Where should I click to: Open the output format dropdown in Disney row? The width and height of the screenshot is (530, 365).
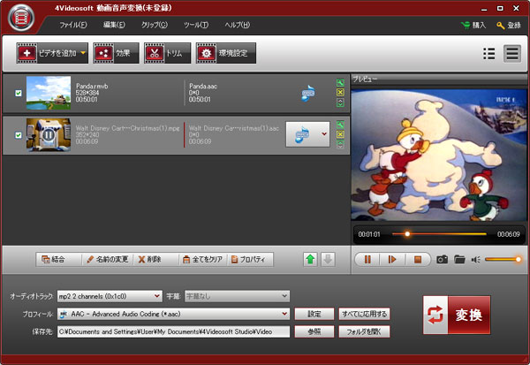[324, 134]
